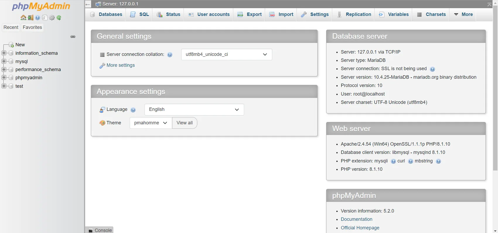Screen dimensions: 498x233
Task: Expand the information_schema database node
Action: [4, 53]
